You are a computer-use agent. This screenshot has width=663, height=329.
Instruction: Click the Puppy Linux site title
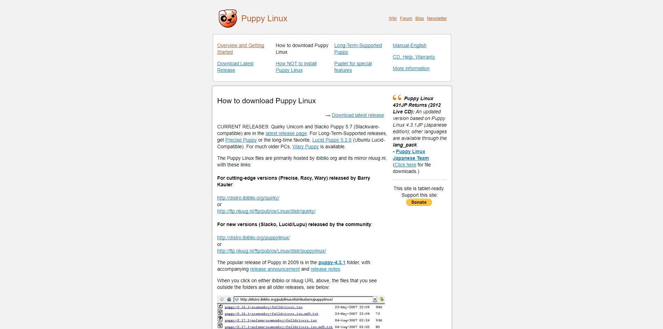pos(264,18)
